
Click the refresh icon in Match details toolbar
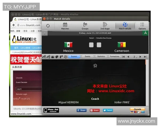pos(48,26)
